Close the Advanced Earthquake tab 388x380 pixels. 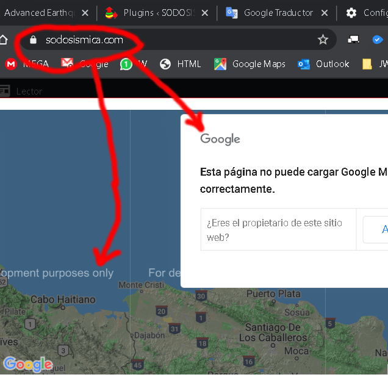click(x=85, y=13)
